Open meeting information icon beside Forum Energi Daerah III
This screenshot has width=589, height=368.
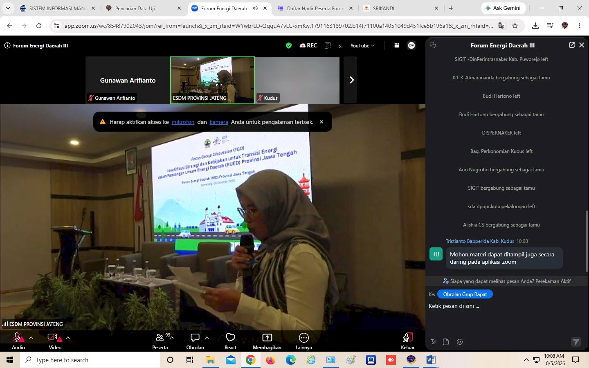(x=7, y=46)
